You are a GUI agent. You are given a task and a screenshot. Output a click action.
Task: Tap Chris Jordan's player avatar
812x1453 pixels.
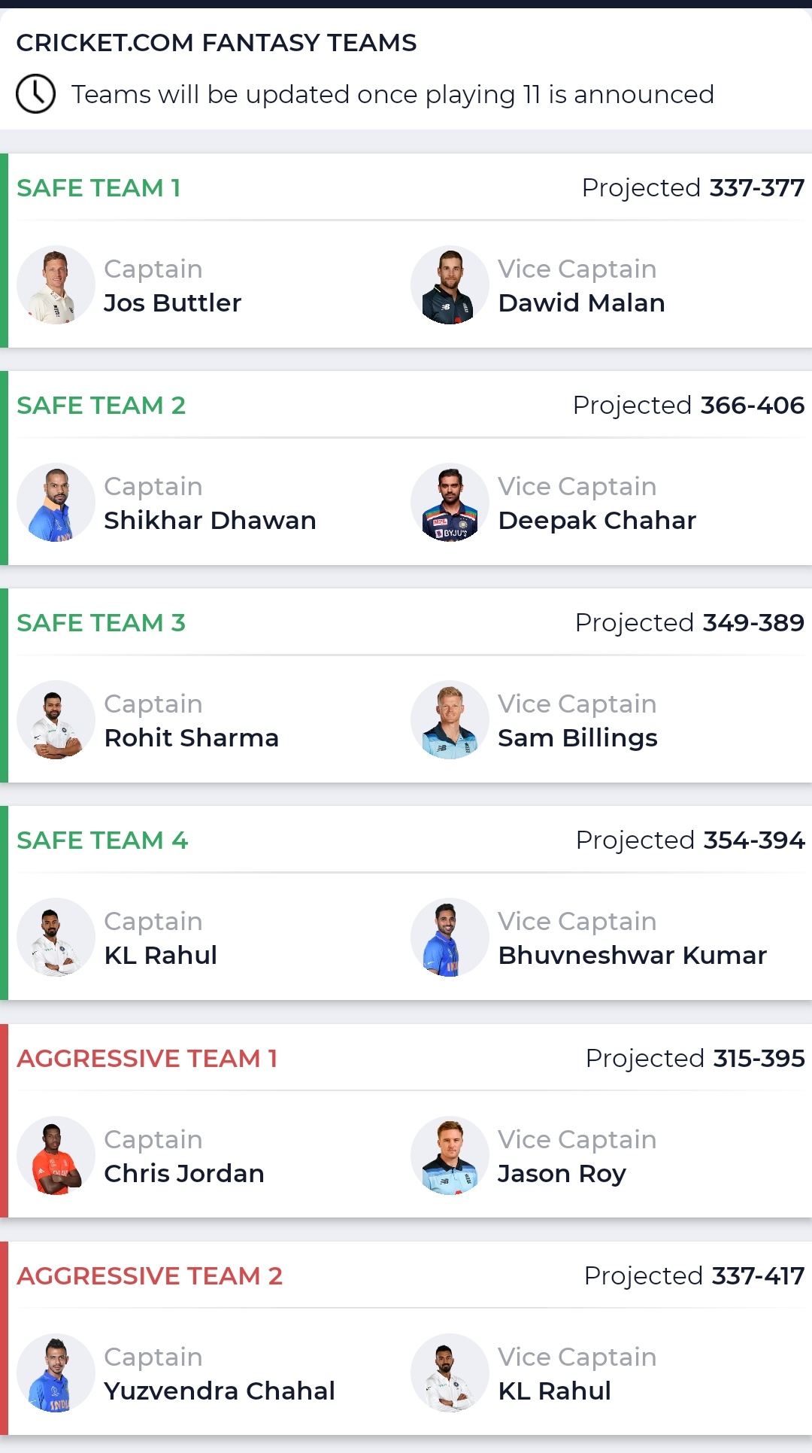[x=56, y=1156]
